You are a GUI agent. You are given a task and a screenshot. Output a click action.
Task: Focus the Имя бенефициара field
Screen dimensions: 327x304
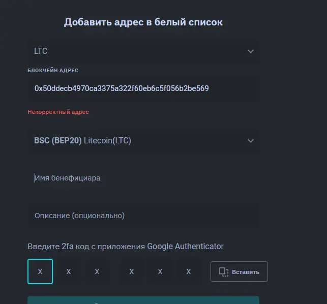click(143, 178)
